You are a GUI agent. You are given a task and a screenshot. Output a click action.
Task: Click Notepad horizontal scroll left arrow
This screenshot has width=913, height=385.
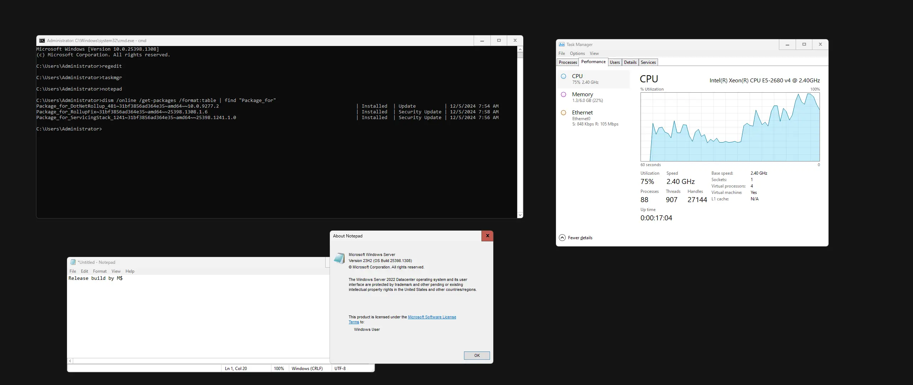click(x=70, y=361)
